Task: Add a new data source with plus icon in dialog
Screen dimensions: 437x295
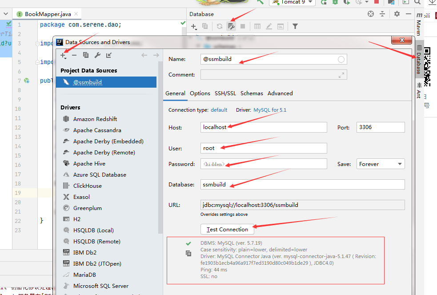Action: [x=63, y=56]
